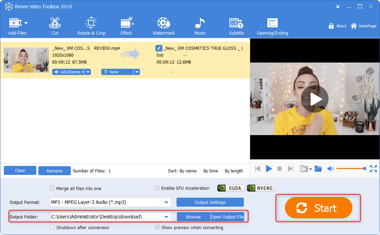The image size is (380, 235).
Task: Open the Rotate & Crop tool
Action: (91, 26)
